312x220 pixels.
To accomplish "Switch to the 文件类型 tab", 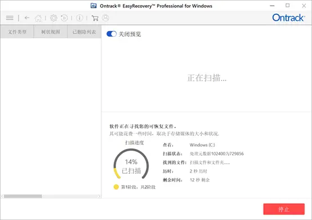I will (x=17, y=32).
